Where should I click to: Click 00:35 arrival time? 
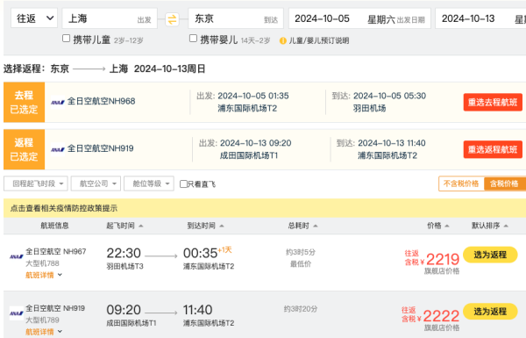pos(200,253)
